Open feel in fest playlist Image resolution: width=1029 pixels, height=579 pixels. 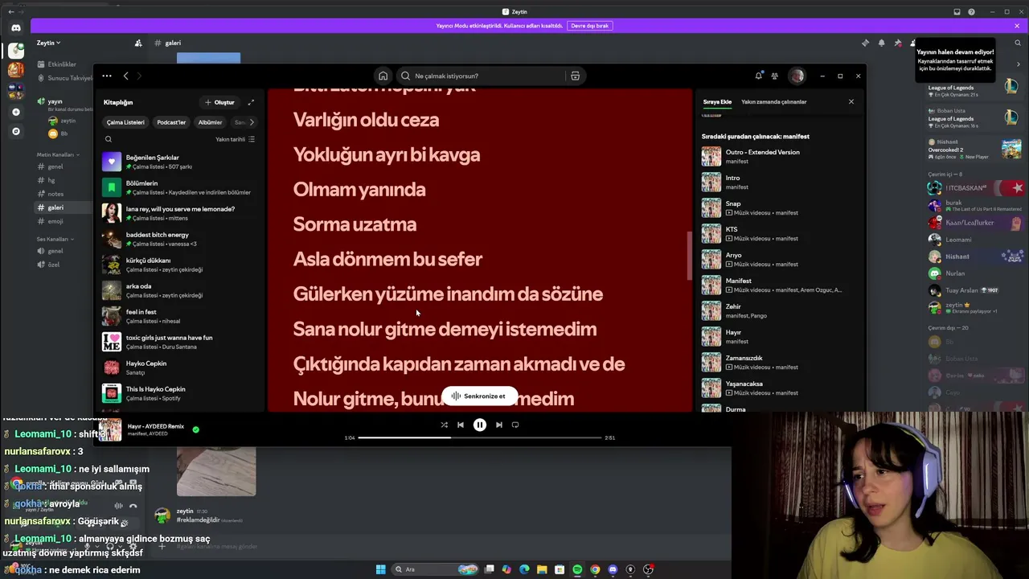pos(180,316)
